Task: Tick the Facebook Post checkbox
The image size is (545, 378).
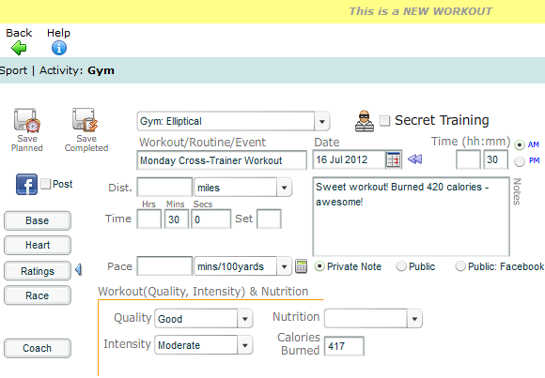Action: click(x=45, y=184)
